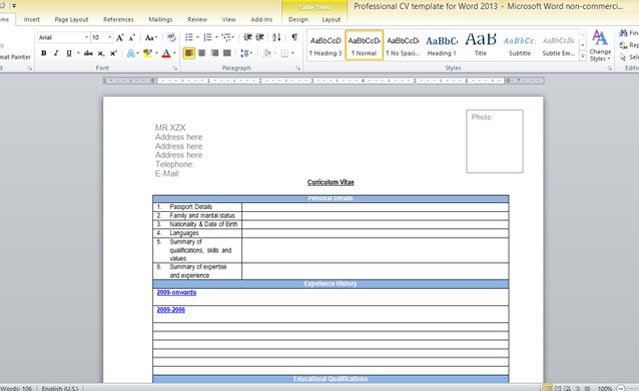
Task: Switch to the References tab
Action: click(118, 19)
